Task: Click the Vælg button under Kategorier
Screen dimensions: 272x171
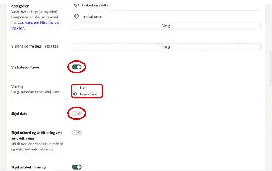Action: click(166, 26)
